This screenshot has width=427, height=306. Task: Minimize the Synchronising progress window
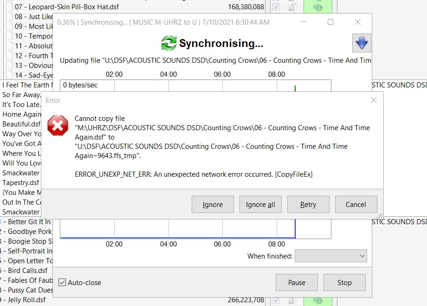304,22
